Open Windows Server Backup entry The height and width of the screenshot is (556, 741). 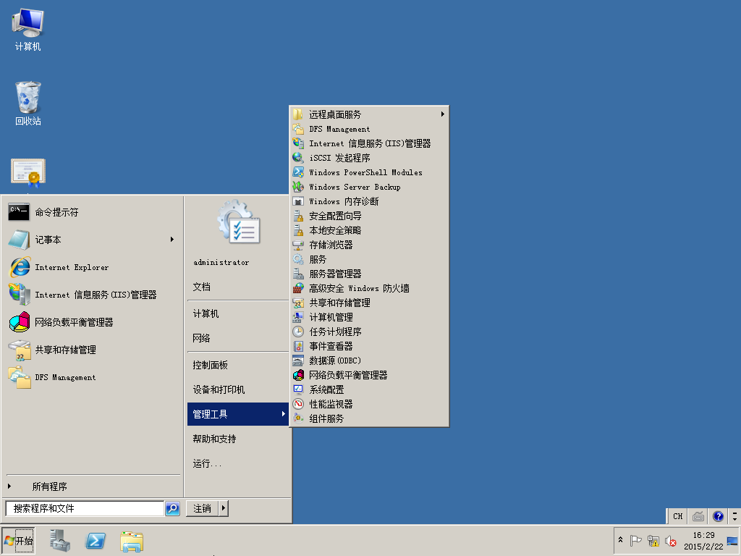tap(368, 188)
